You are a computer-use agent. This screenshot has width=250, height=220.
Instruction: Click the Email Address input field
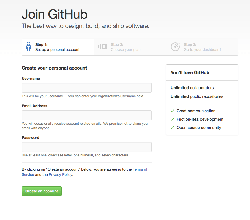point(86,115)
